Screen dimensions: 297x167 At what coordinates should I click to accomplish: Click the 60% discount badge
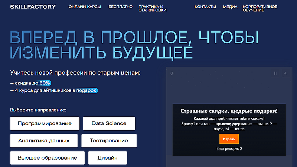[x=45, y=83]
